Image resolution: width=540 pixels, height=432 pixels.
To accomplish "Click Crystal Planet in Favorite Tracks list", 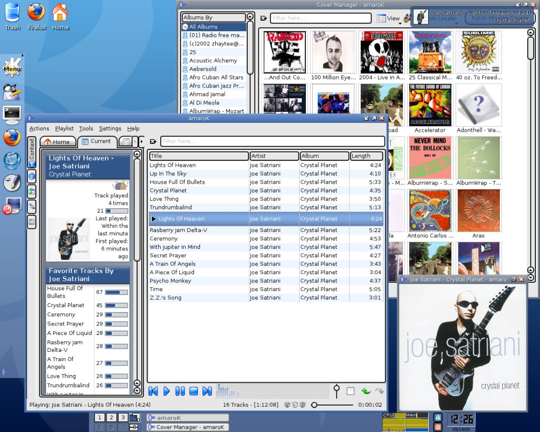I will coord(65,305).
